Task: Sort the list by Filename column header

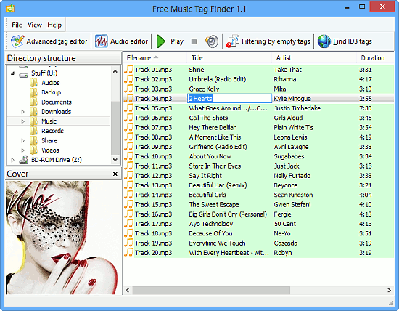Action: (155, 58)
